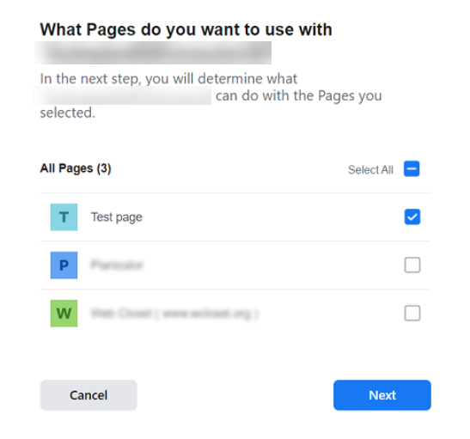Click the blurred page name beside P
The height and width of the screenshot is (439, 470).
[x=117, y=265]
